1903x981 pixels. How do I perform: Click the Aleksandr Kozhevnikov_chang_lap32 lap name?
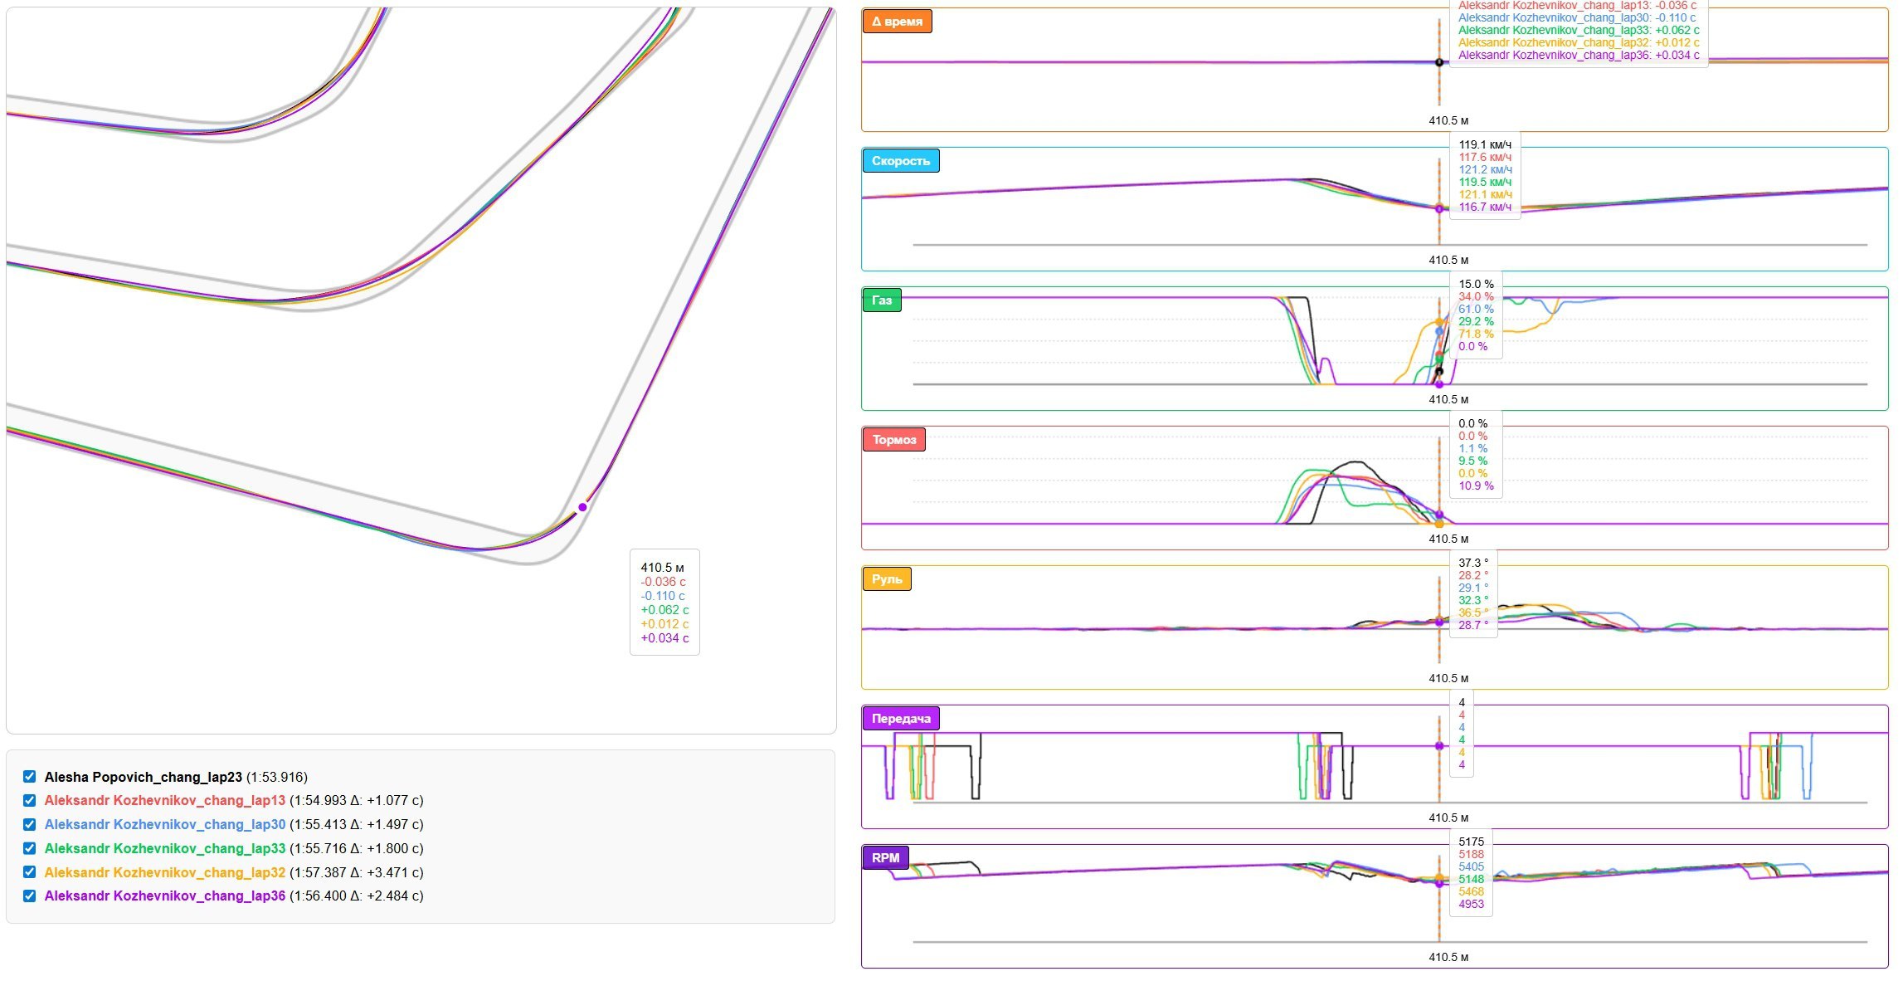pyautogui.click(x=164, y=872)
